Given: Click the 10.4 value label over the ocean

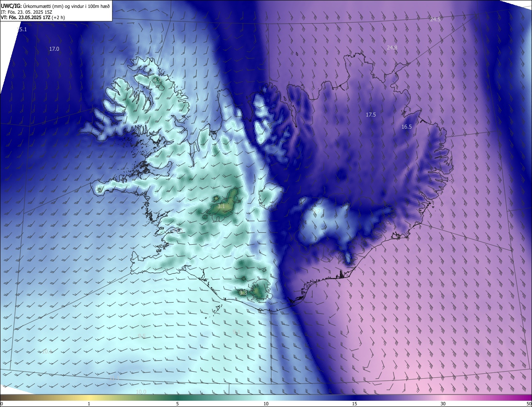Looking at the screenshot, I should [x=47, y=352].
